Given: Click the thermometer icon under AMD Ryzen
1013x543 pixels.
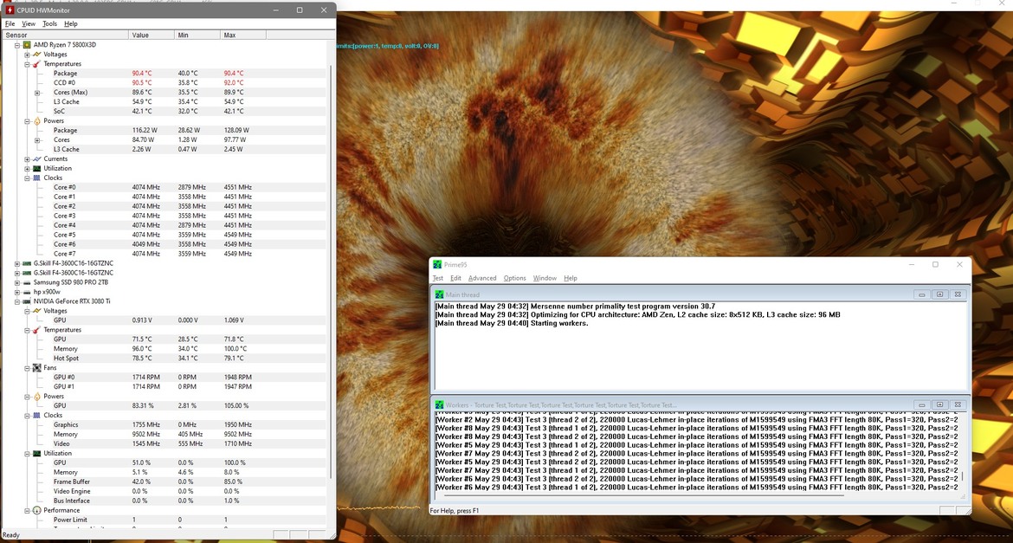Looking at the screenshot, I should coord(37,64).
